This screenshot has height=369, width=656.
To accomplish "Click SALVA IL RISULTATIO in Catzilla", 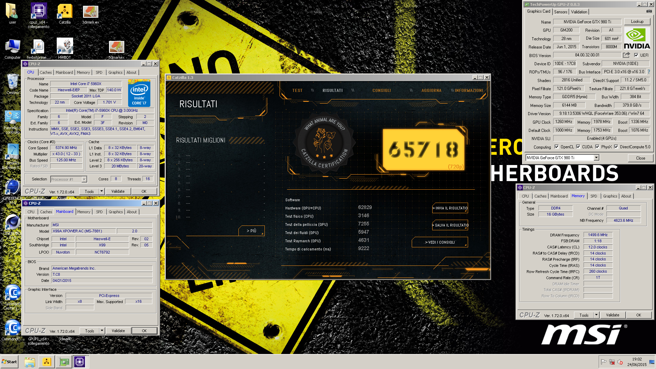I will [450, 225].
